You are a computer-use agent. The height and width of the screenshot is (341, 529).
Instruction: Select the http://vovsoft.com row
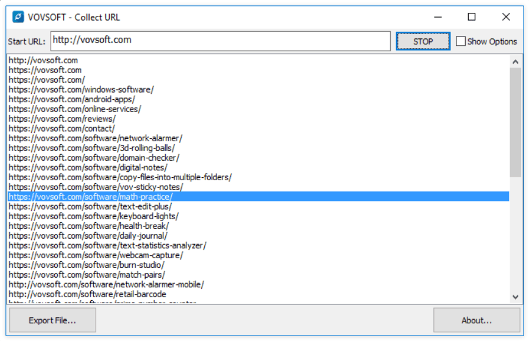(x=258, y=60)
